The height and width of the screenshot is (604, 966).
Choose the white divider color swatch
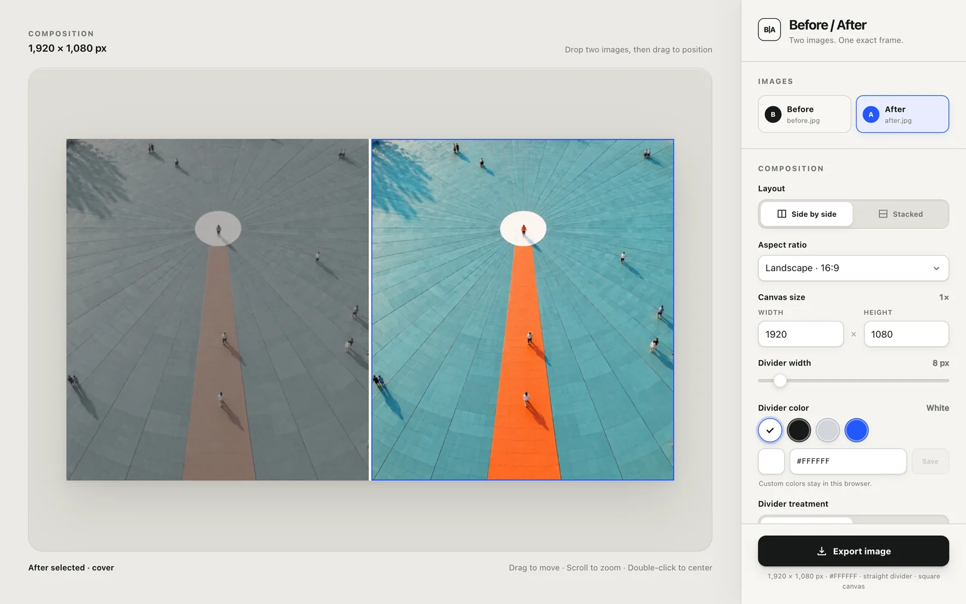click(x=770, y=431)
